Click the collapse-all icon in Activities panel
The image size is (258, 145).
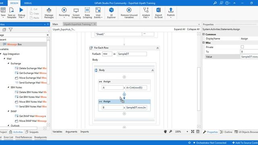click(x=4, y=29)
